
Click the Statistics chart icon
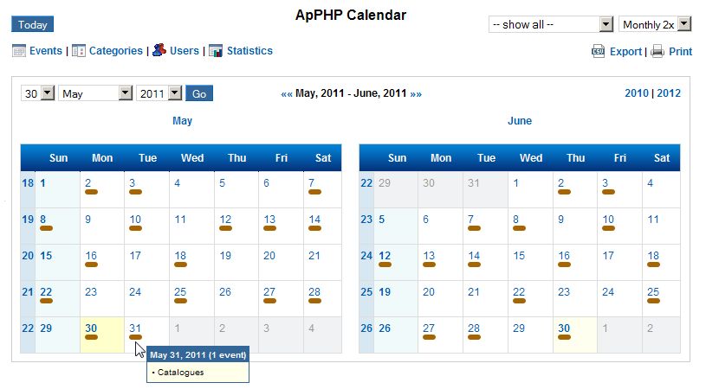(x=216, y=51)
